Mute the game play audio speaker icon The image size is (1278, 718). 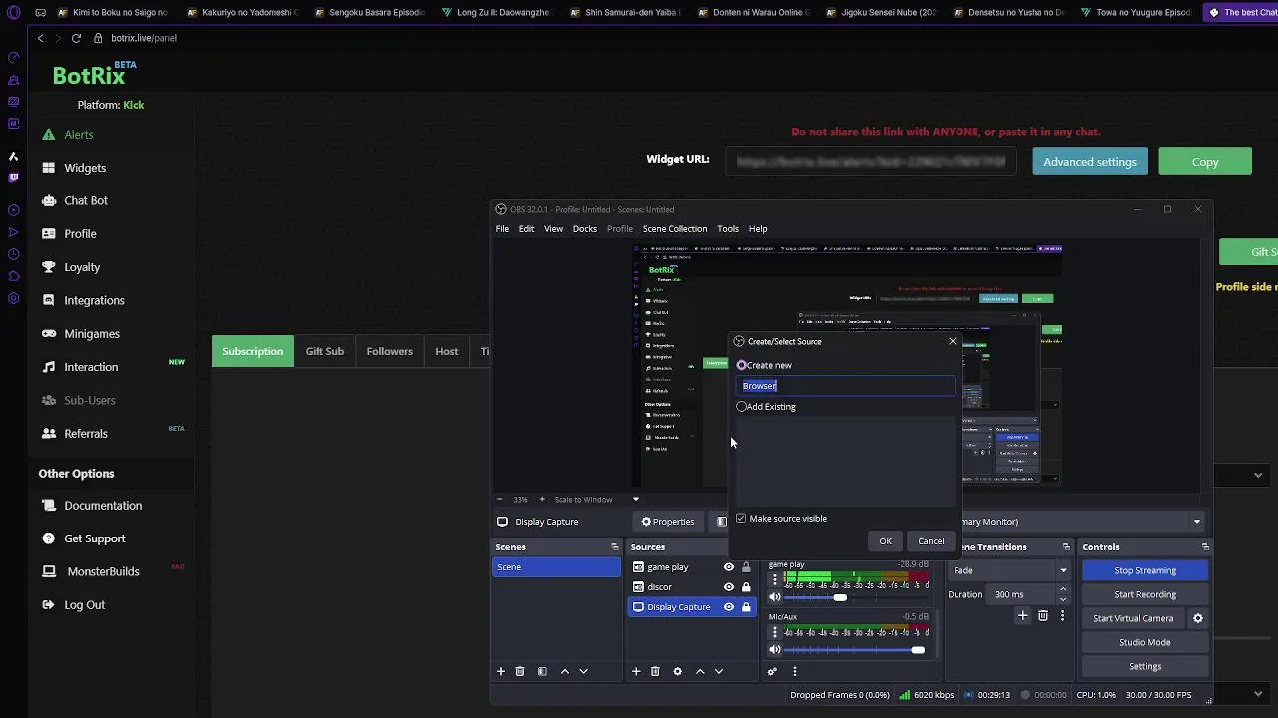(x=775, y=597)
